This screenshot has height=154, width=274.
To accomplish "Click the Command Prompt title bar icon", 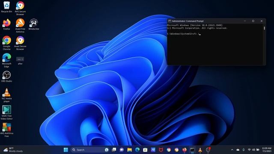I will pos(170,21).
